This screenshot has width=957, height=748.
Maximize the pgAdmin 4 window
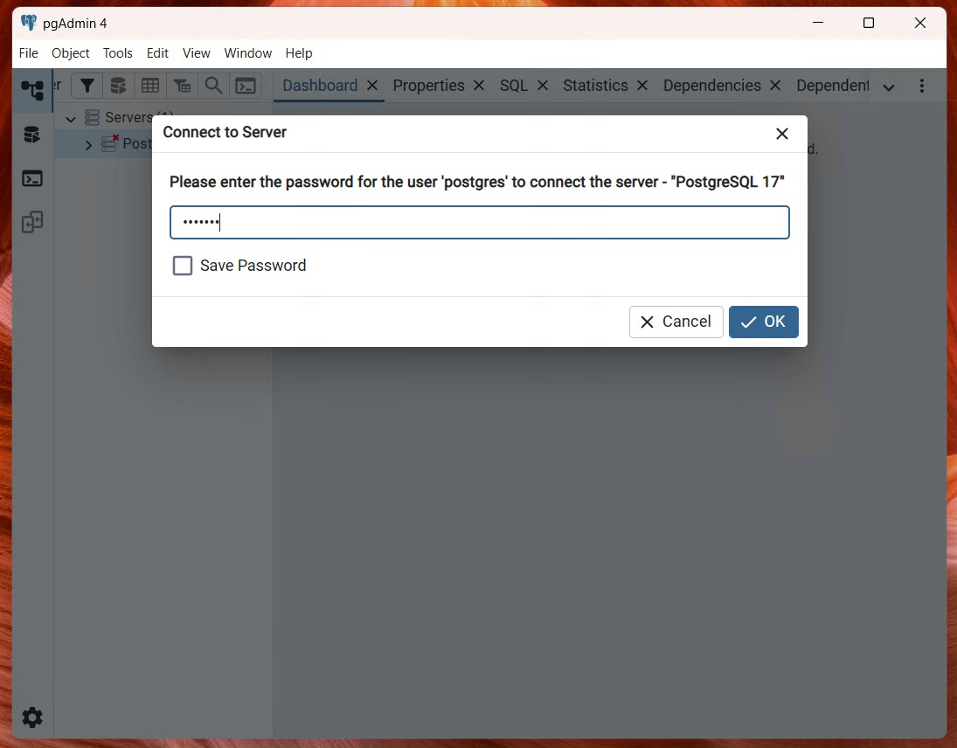click(869, 23)
